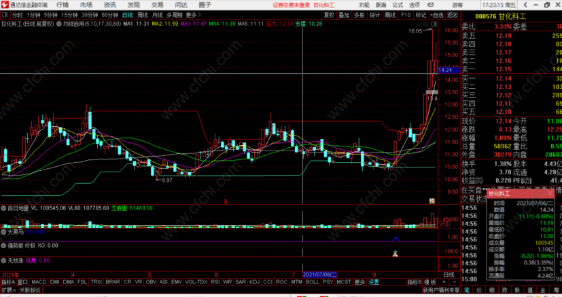Click the round icon beside 强势股 indicator

[3, 245]
